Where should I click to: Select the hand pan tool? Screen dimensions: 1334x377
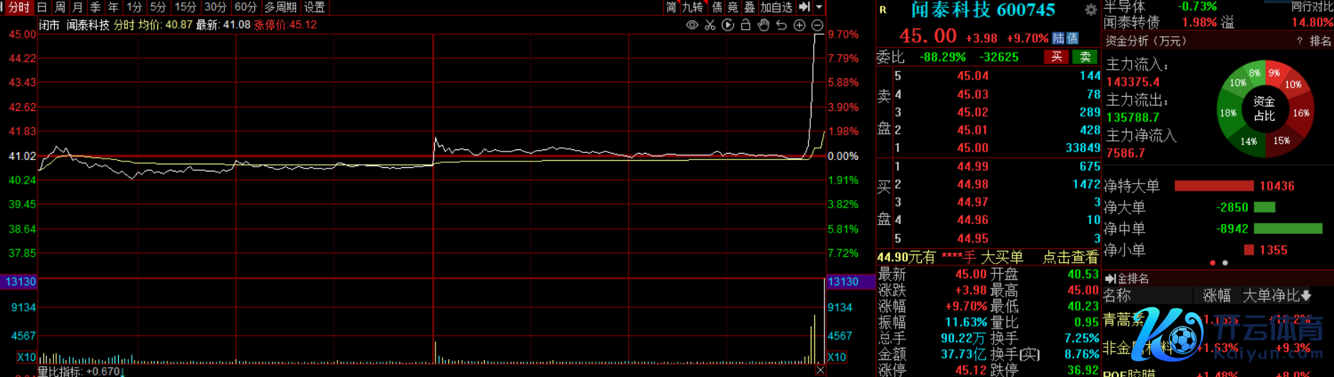pos(764,25)
